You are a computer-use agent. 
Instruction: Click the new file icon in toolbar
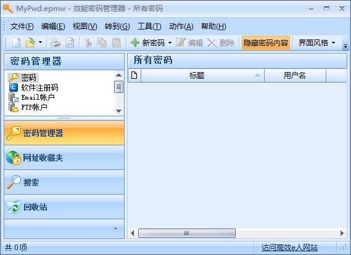[16, 42]
